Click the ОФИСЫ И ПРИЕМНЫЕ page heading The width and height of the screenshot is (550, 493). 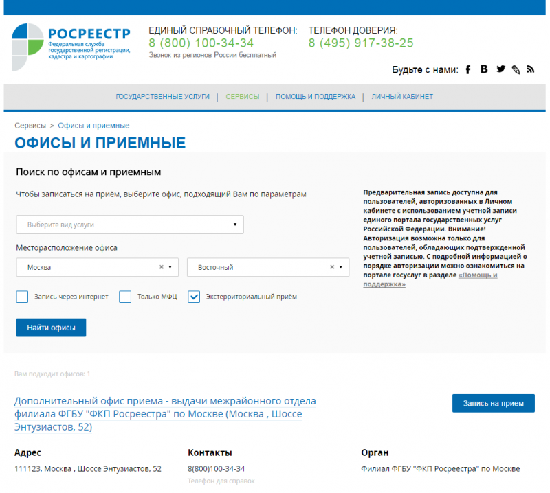point(100,143)
